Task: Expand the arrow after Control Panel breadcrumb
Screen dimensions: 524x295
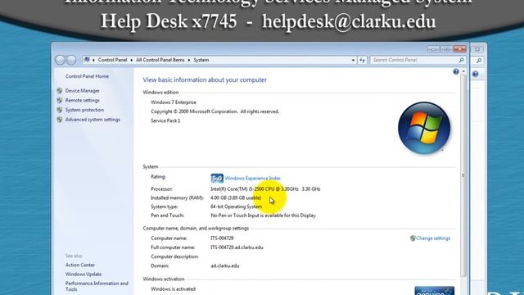Action: 132,60
